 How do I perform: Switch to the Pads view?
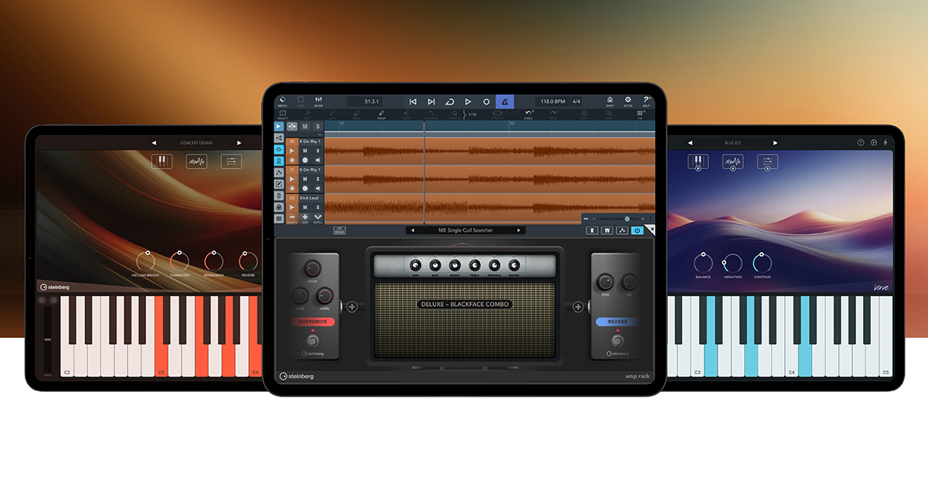tap(300, 100)
